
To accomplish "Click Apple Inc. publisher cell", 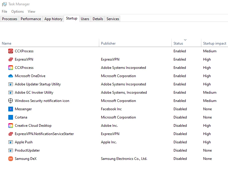I will coord(109,142).
